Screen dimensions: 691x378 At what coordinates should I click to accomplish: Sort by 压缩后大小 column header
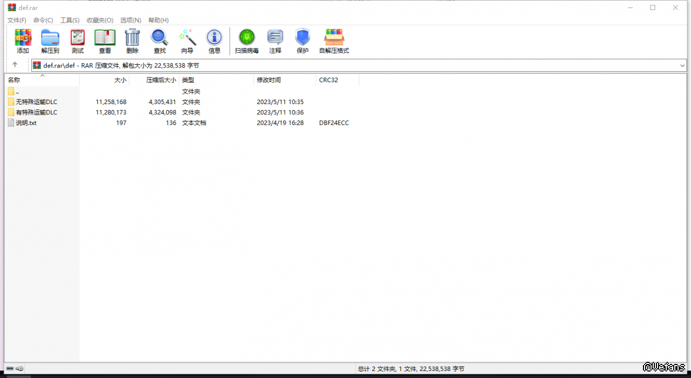coord(154,80)
